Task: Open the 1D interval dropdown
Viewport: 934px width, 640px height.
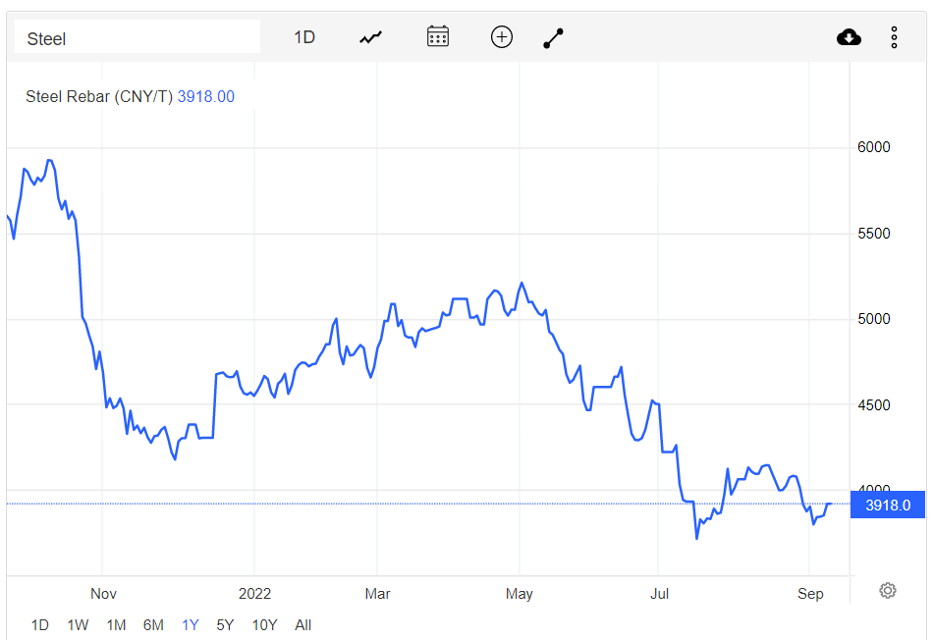Action: tap(304, 37)
